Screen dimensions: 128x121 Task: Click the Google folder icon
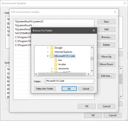(52, 48)
